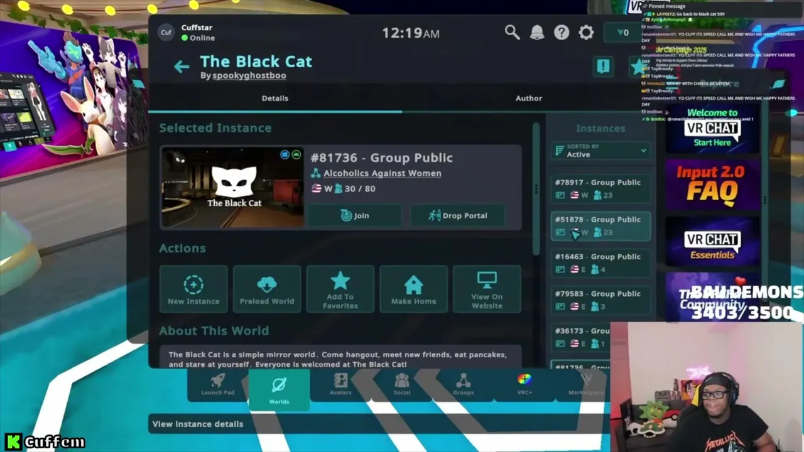804x452 pixels.
Task: Open the Avatars menu page
Action: coord(340,385)
